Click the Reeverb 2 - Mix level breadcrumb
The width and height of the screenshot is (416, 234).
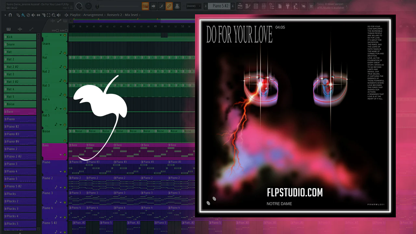click(123, 15)
